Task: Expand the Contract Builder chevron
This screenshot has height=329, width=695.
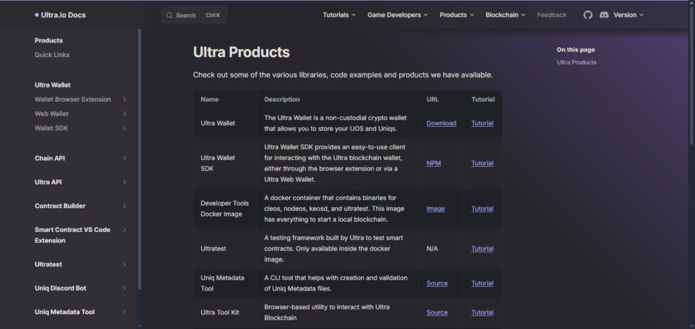Action: click(125, 206)
